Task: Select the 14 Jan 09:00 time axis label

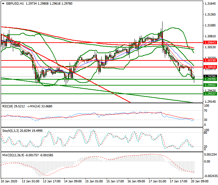Action: coord(73,181)
